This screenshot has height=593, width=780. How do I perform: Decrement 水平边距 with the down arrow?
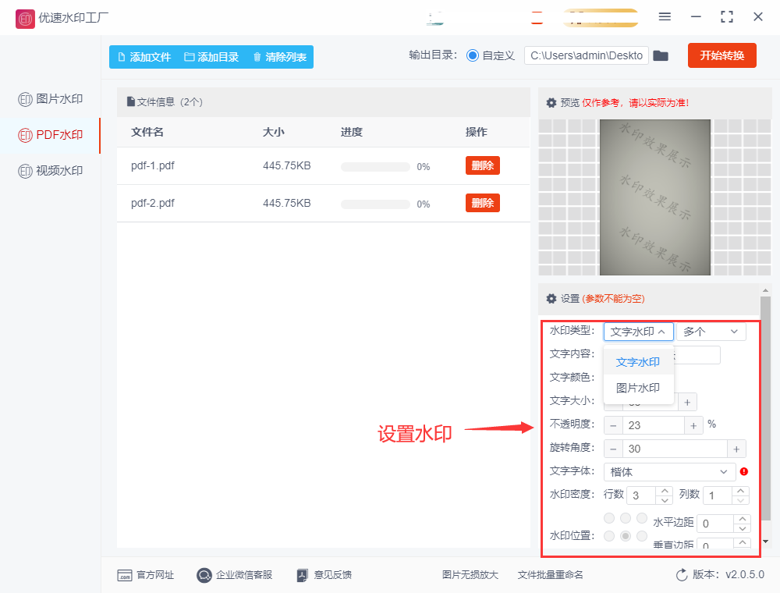tap(743, 527)
